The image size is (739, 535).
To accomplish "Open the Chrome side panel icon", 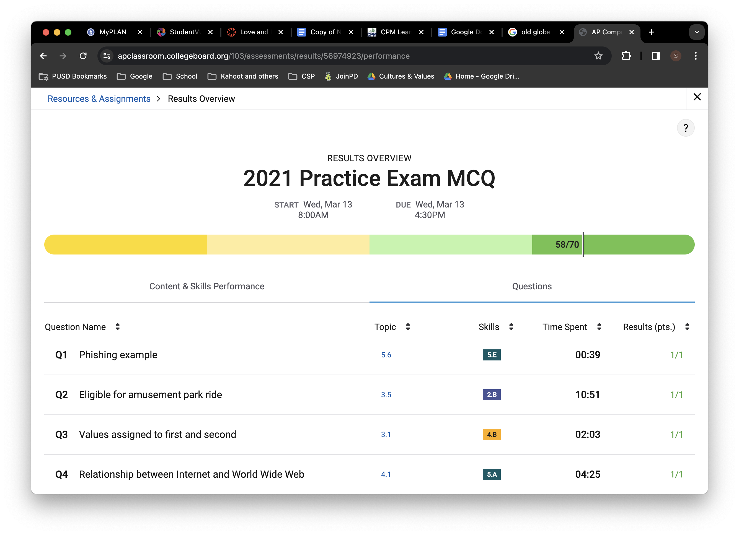I will point(656,56).
